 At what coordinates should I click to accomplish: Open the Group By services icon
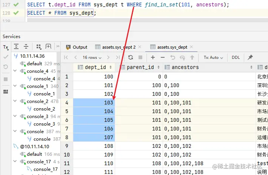(39, 46)
